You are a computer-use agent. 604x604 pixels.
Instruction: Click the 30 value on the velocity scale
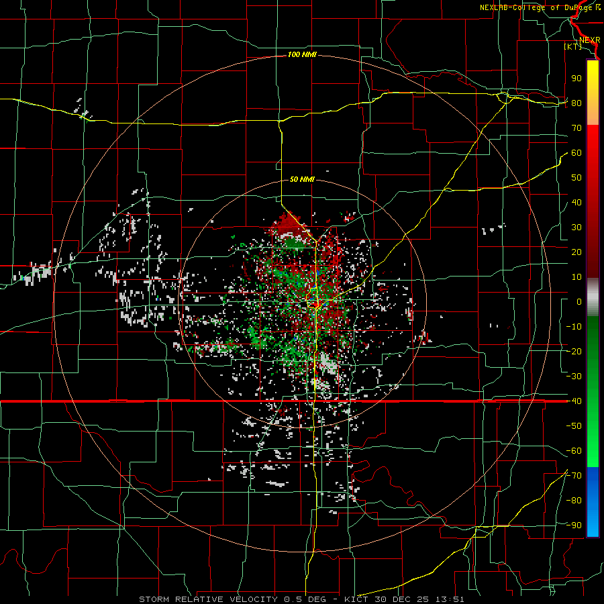(576, 228)
